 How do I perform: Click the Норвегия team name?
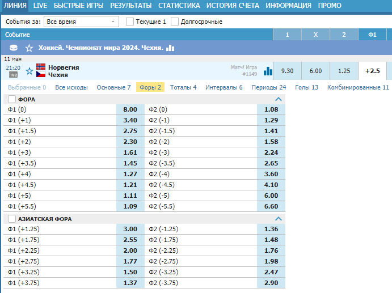(x=64, y=67)
